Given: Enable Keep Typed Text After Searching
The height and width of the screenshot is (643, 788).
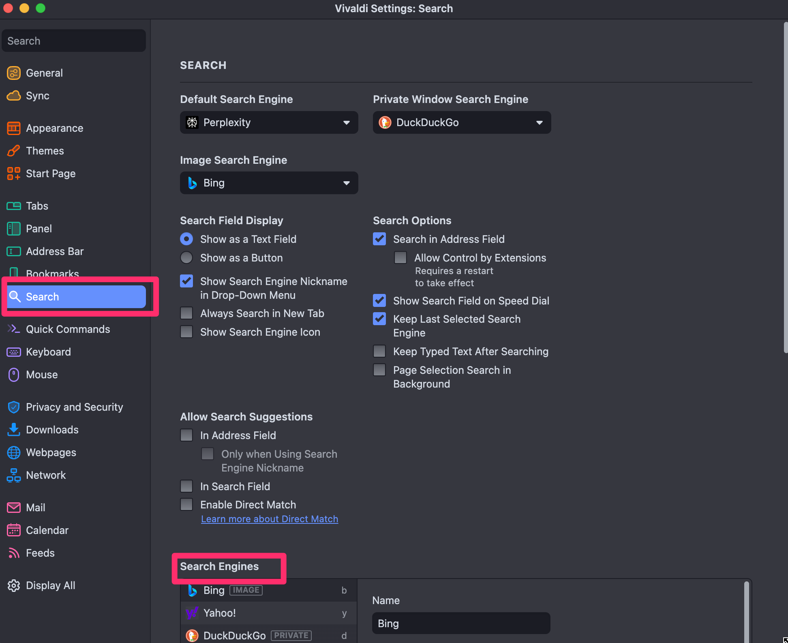Looking at the screenshot, I should (379, 352).
